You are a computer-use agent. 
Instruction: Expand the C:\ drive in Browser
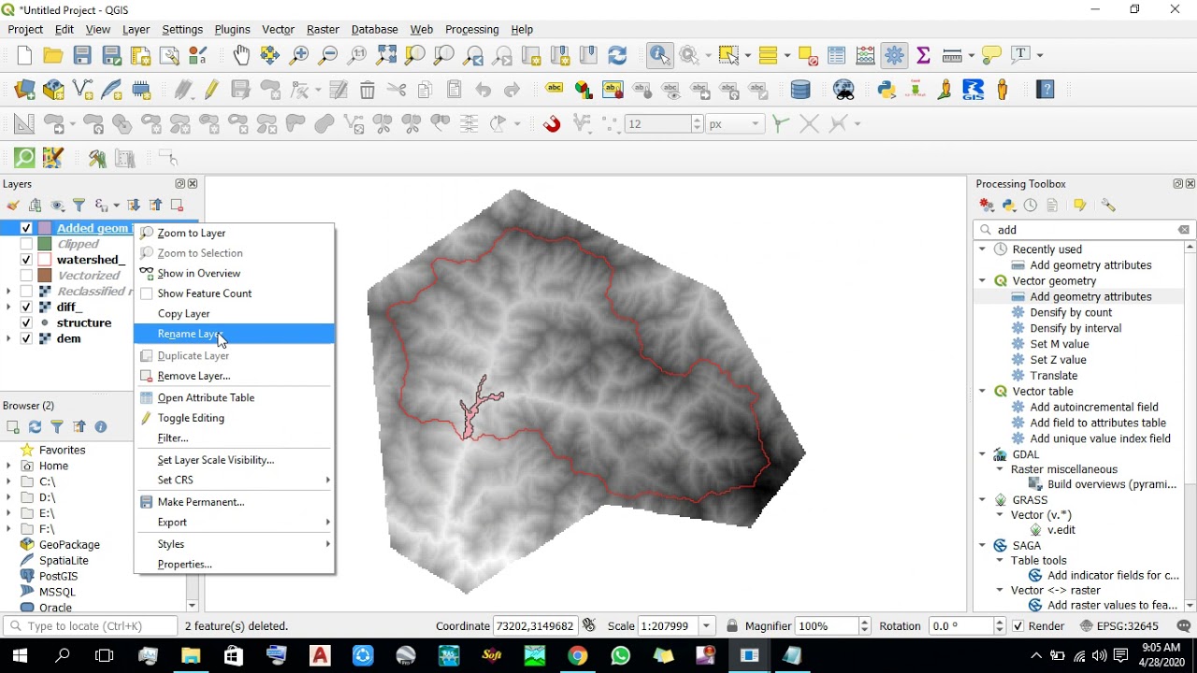8,482
